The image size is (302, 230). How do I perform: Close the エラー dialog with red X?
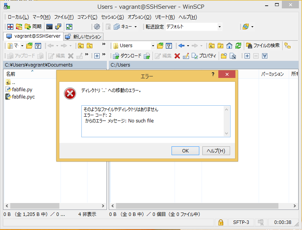click(x=227, y=74)
